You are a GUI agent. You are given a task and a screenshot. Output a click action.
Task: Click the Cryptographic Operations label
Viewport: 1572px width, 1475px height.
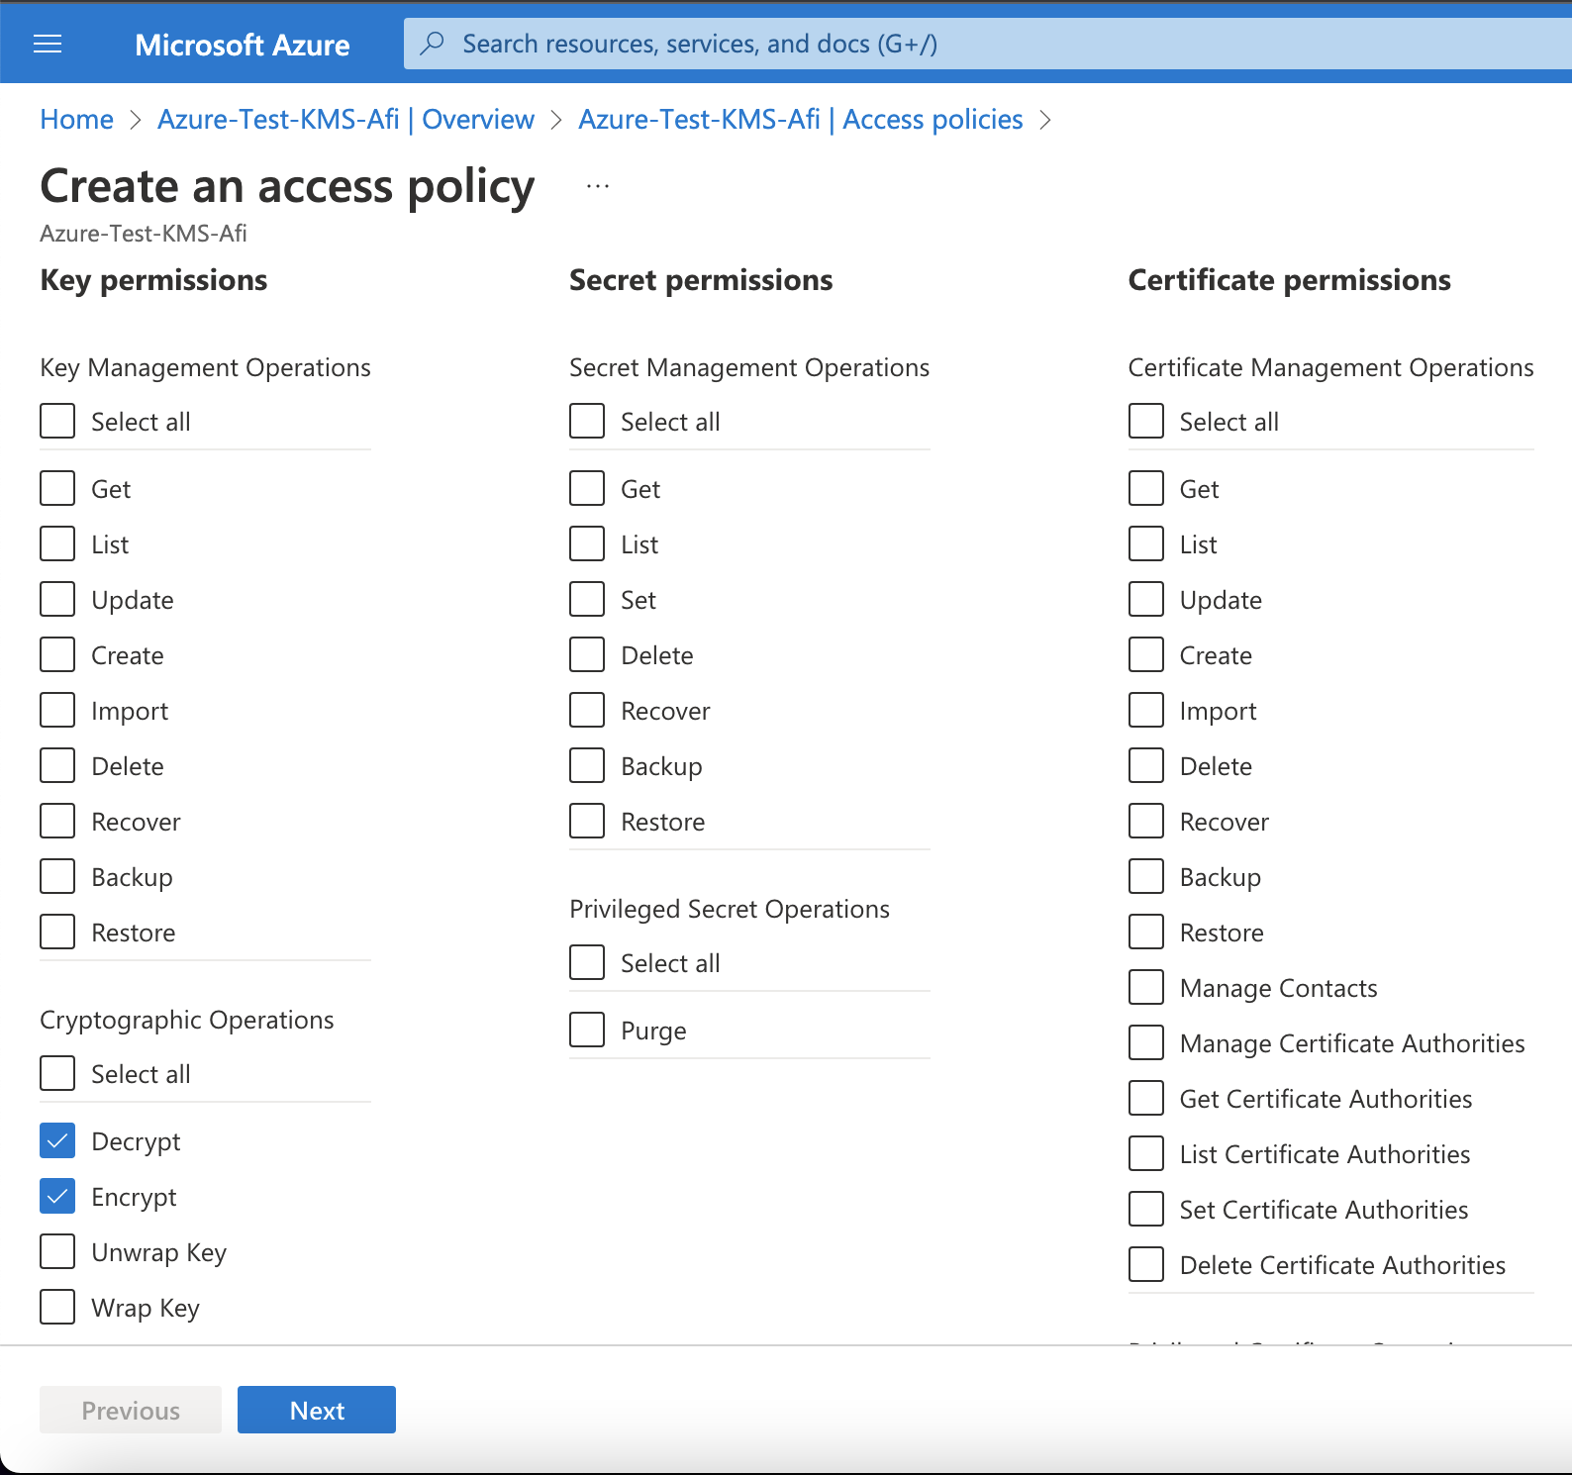(187, 1020)
